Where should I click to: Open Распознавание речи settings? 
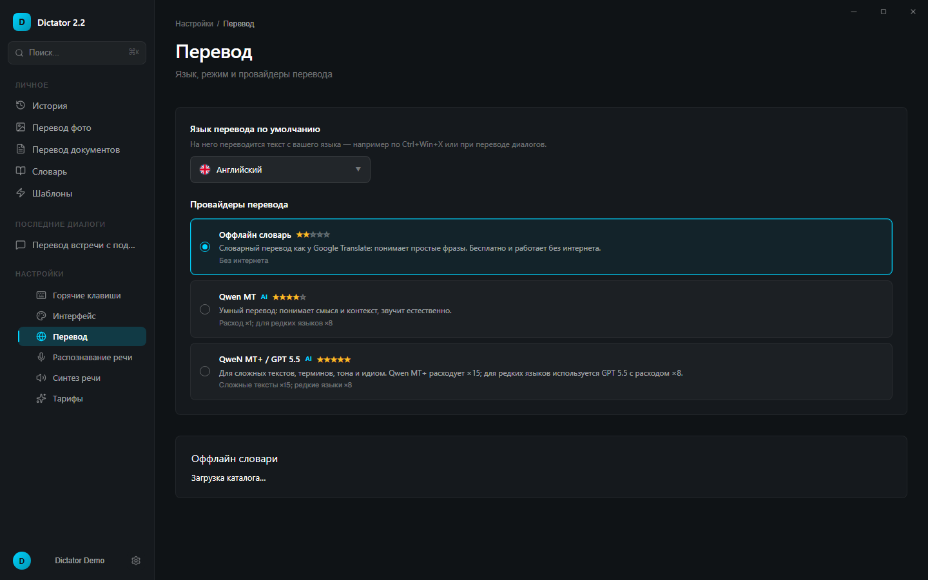point(82,357)
